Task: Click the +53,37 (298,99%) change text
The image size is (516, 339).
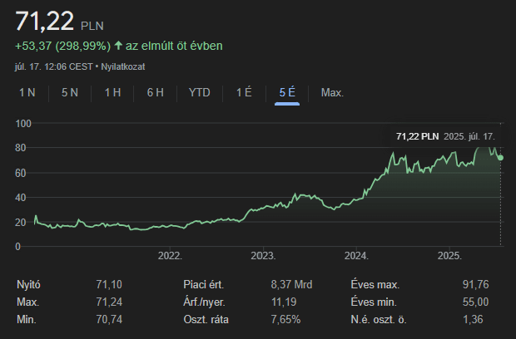Action: tap(62, 45)
